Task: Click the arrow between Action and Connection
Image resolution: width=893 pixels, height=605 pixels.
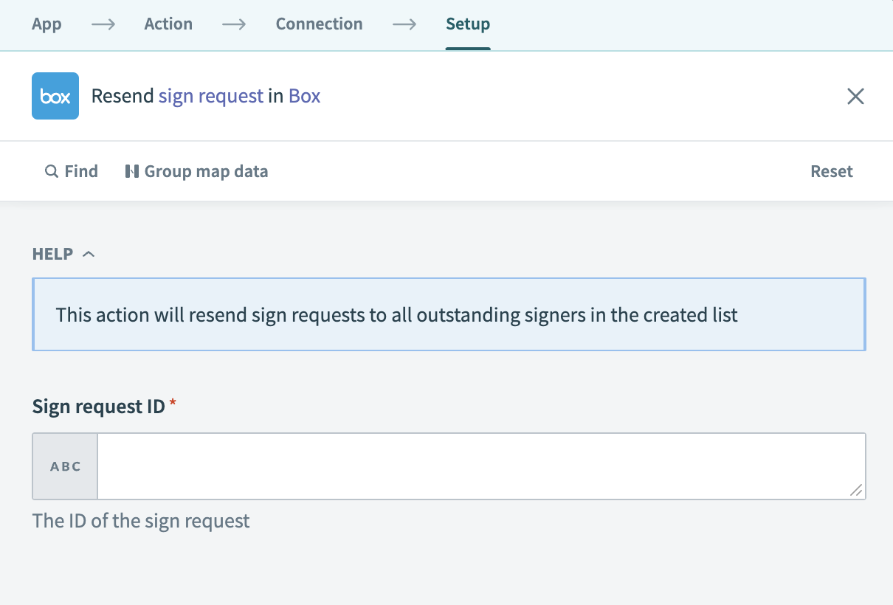Action: (234, 24)
